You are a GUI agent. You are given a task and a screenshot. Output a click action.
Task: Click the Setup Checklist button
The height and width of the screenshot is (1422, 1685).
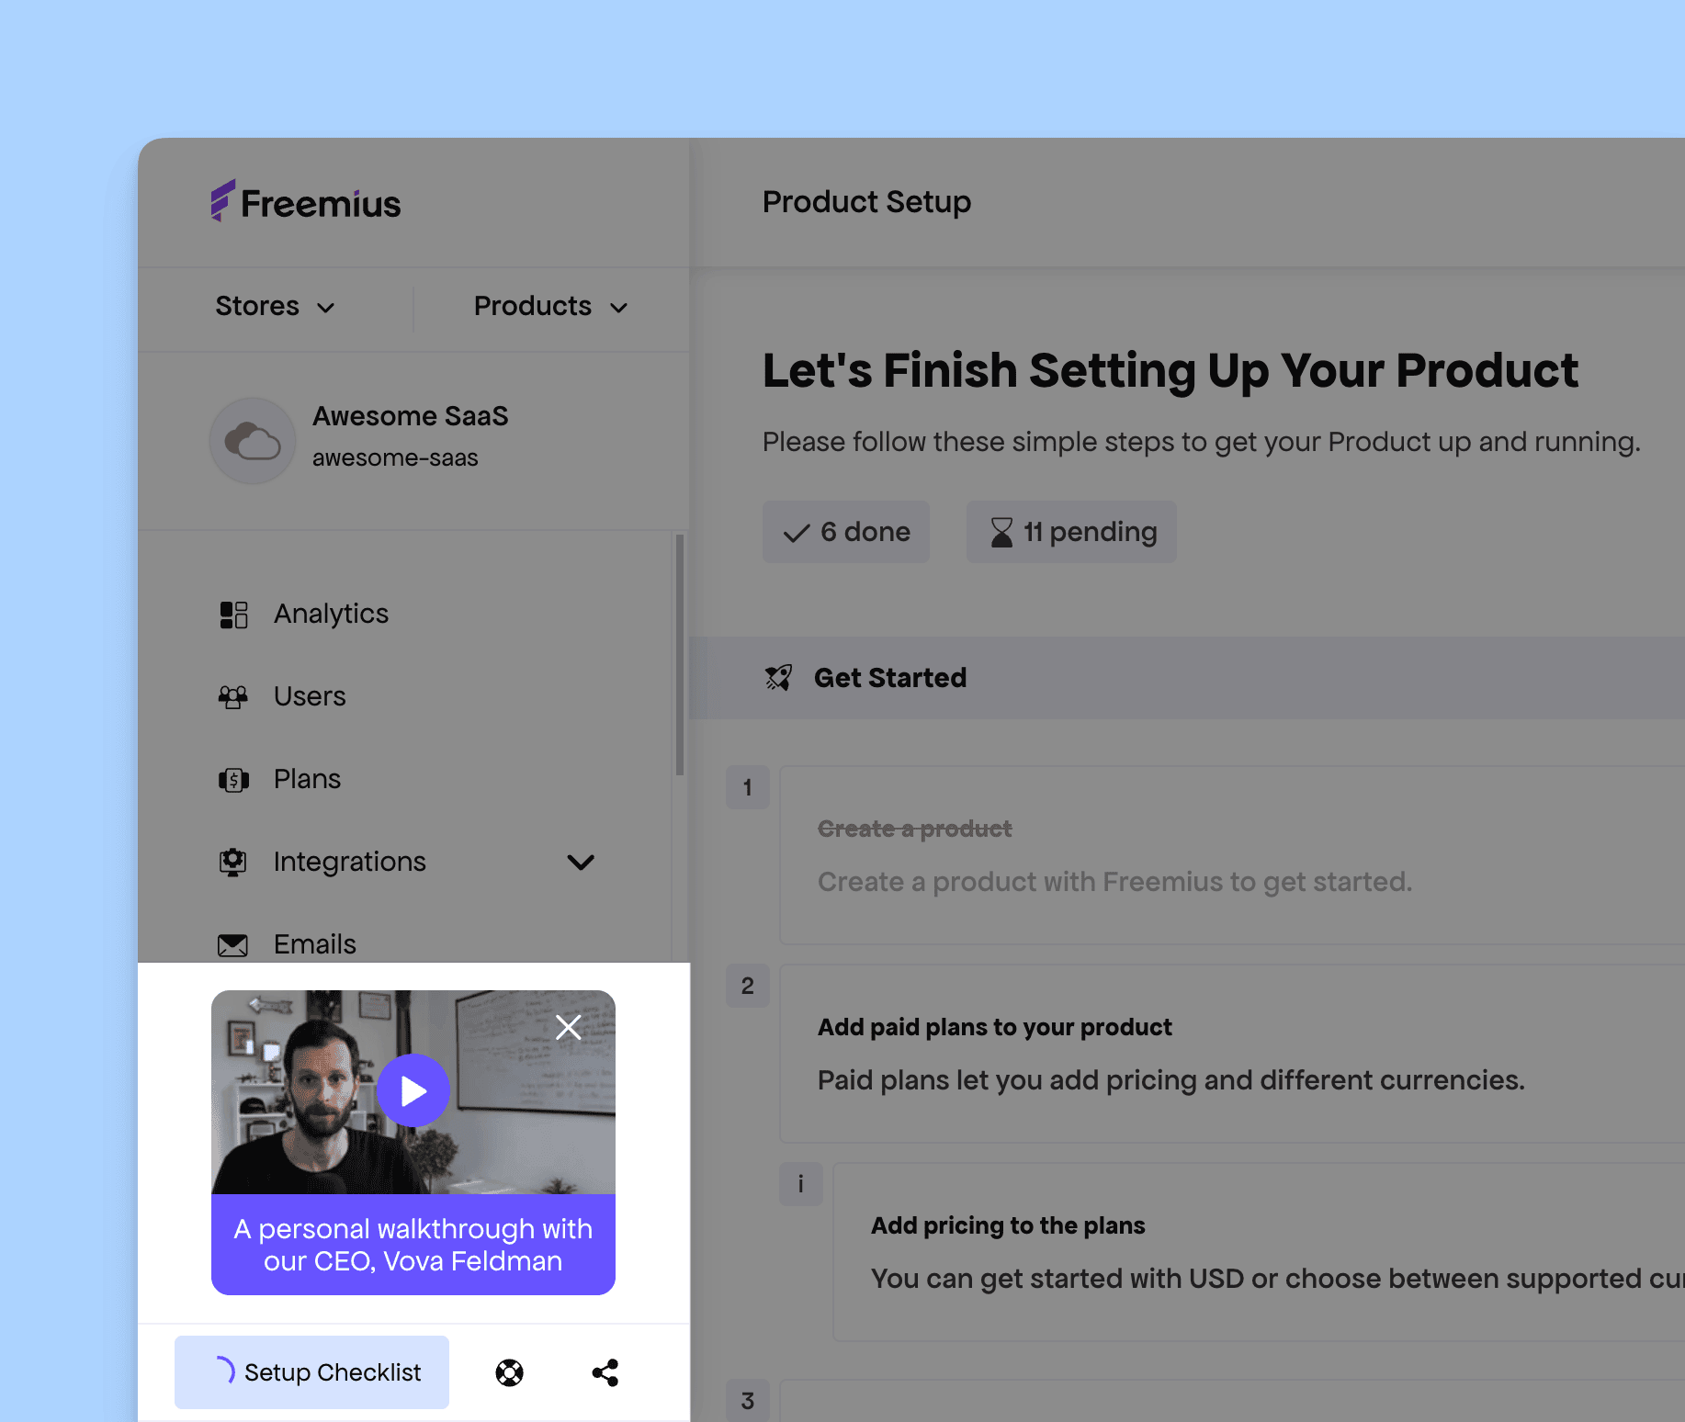pos(312,1372)
